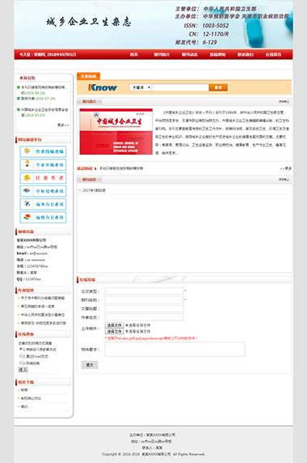Open the last editorial platform button
Screen dimensions: 307x463
pos(43,217)
